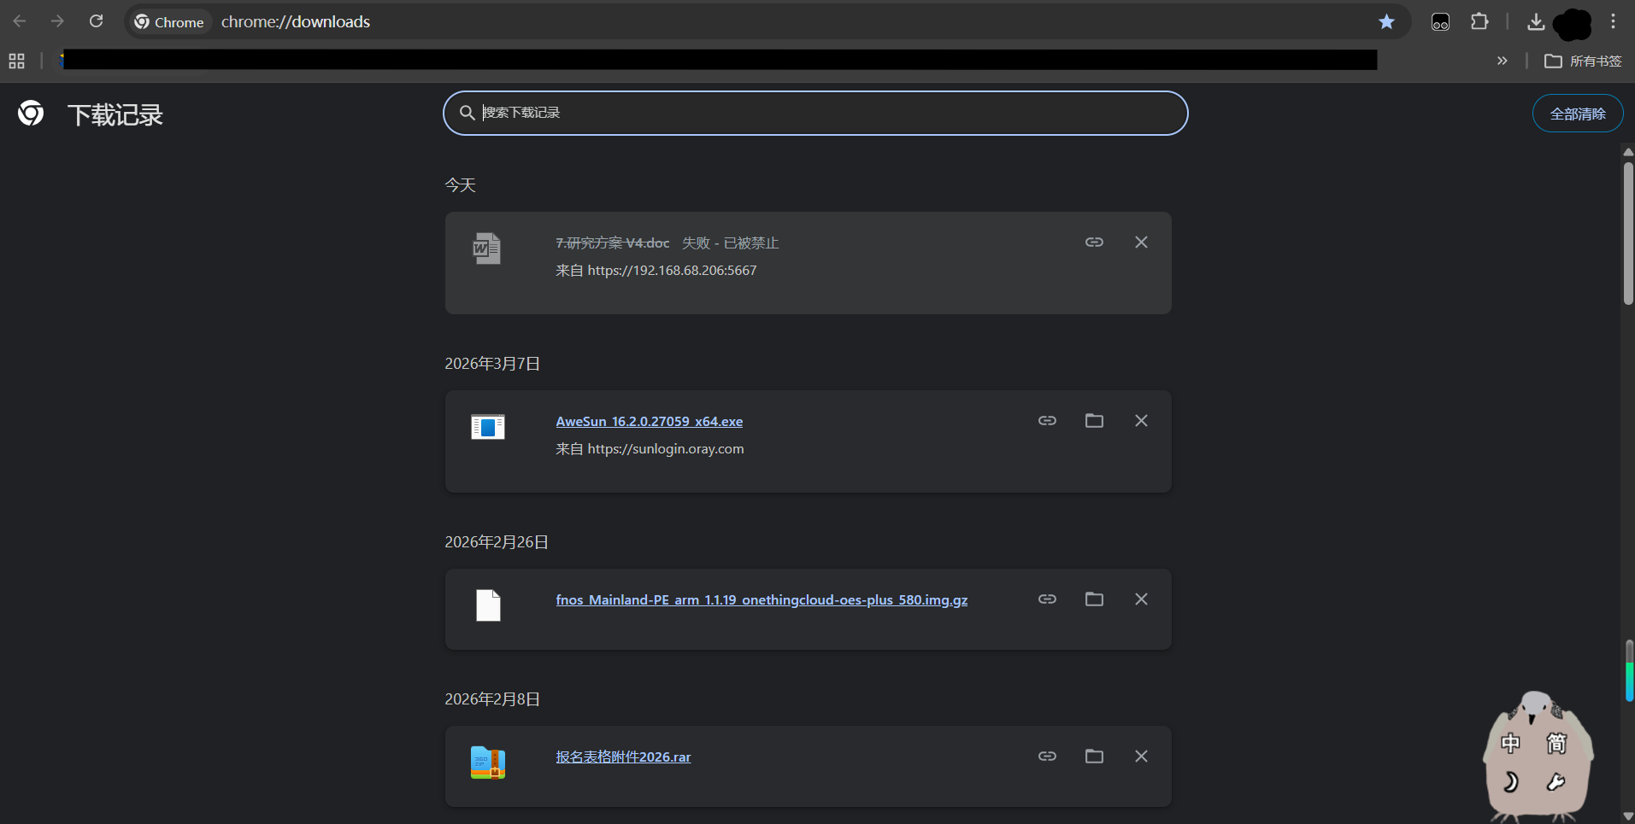1635x824 pixels.
Task: Show AweSun exe file in folder
Action: 1094,421
